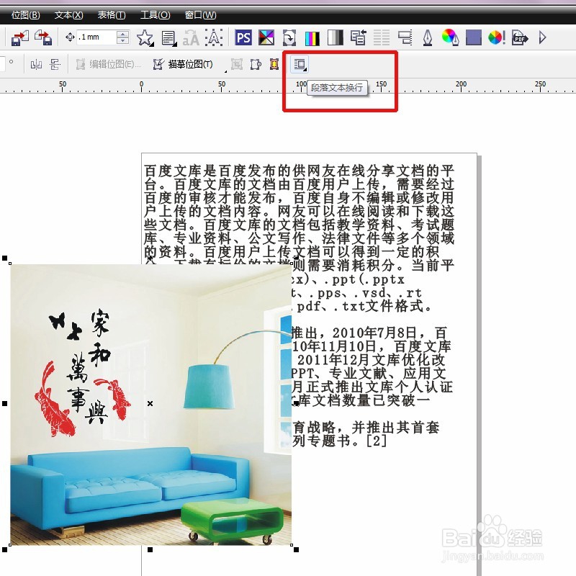Image resolution: width=576 pixels, height=576 pixels.
Task: Click the bottom-right image selection handle
Action: 296,549
